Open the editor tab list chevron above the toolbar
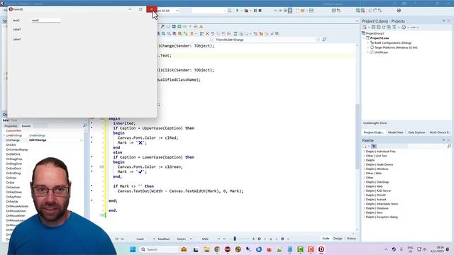The width and height of the screenshot is (454, 255). tap(357, 21)
